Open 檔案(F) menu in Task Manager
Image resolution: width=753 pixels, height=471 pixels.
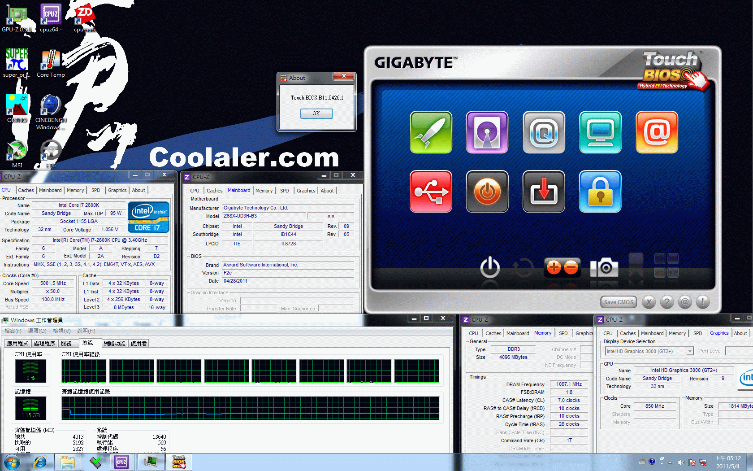13,331
